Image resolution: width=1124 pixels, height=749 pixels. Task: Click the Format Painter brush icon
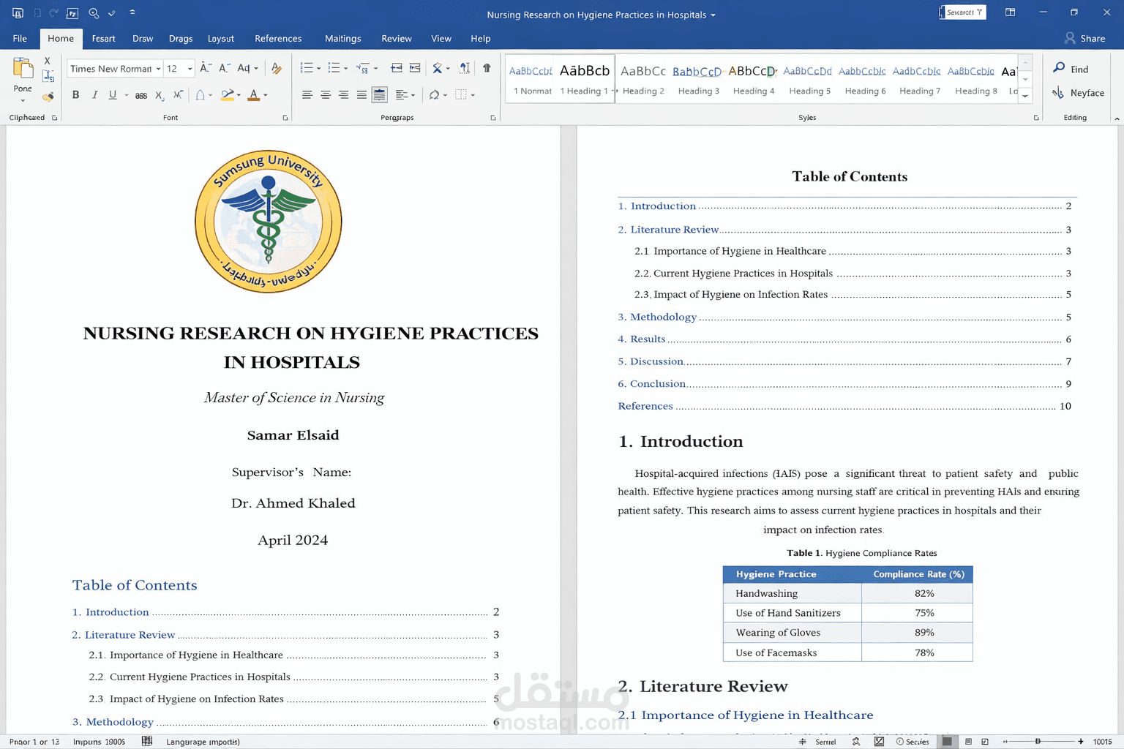point(48,96)
